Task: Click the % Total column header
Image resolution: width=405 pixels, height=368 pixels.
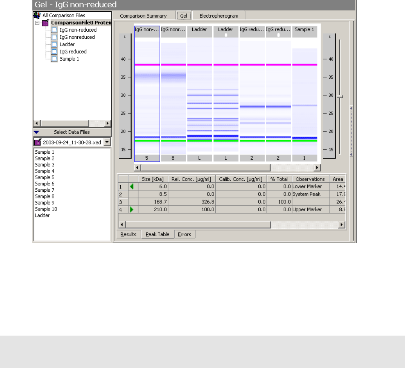Action: tap(279, 179)
